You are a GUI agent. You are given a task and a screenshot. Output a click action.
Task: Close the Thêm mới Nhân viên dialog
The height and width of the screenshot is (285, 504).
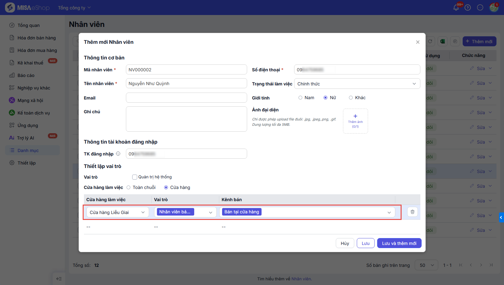click(x=418, y=42)
